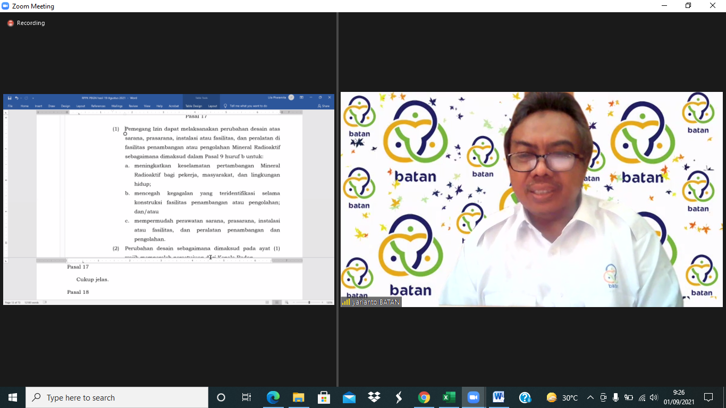Viewport: 726px width, 408px height.
Task: Open the Review ribbon tab
Action: pos(133,106)
